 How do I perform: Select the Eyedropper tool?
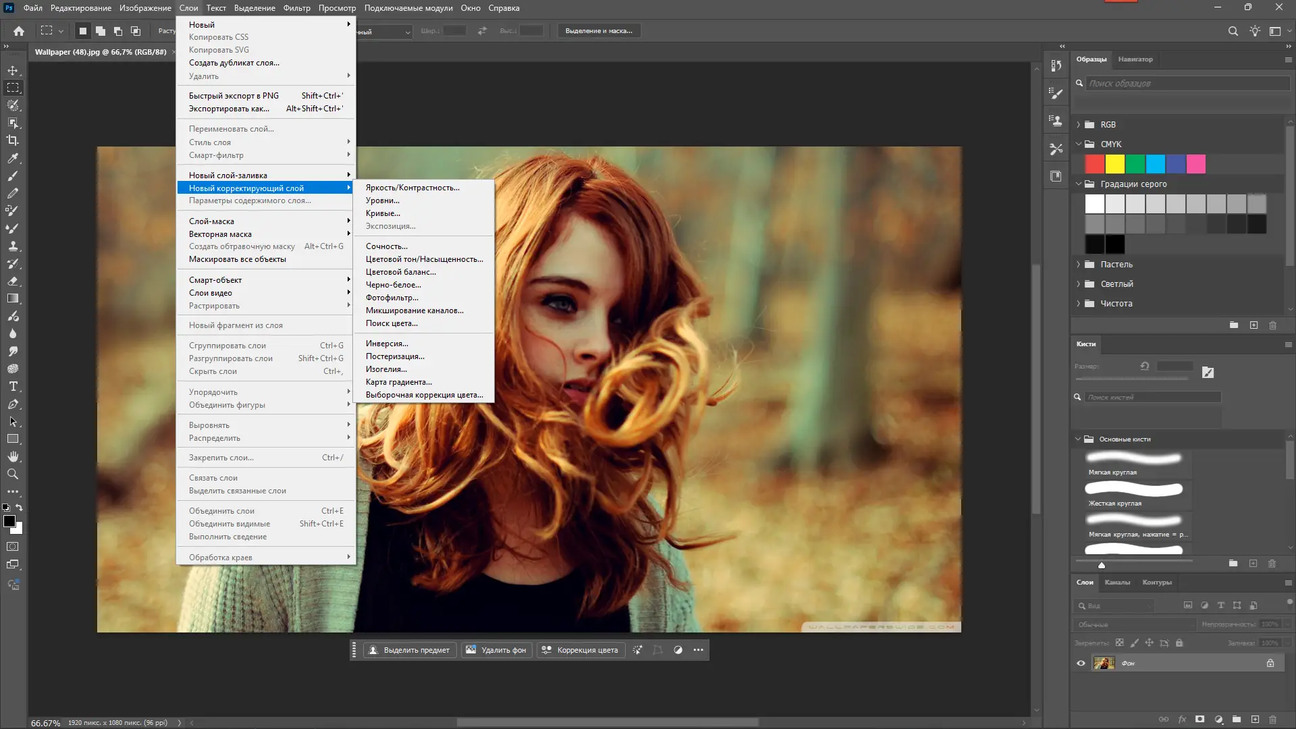(13, 158)
